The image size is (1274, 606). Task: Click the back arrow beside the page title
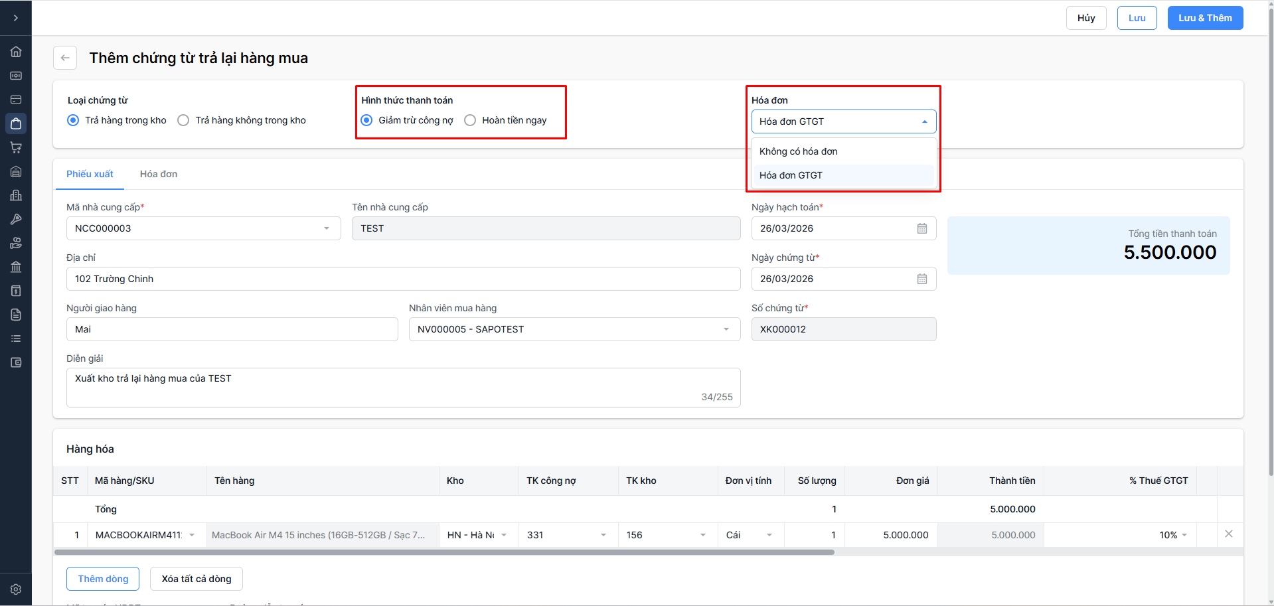[x=65, y=58]
